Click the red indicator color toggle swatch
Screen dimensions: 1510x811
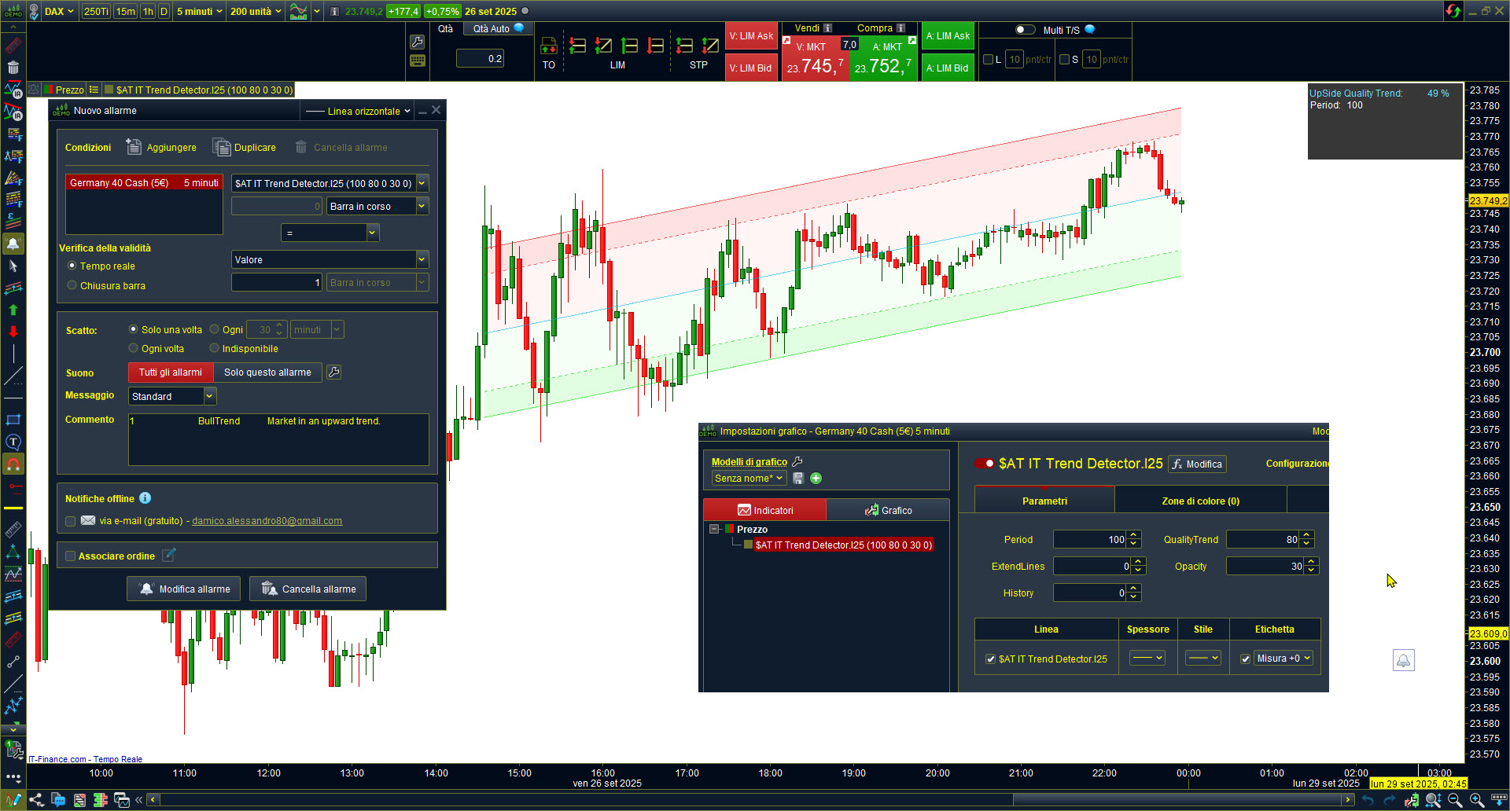985,464
